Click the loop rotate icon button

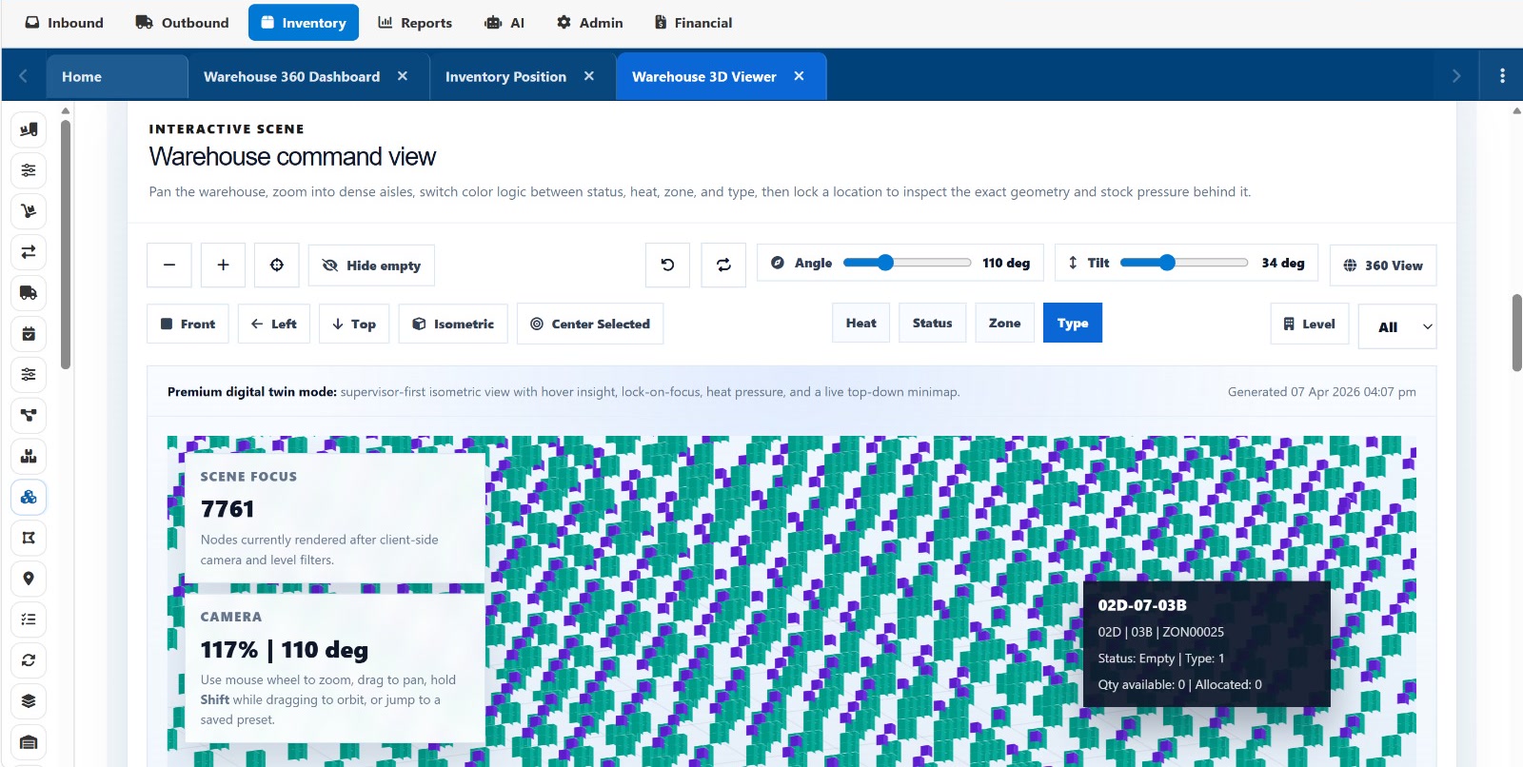click(x=723, y=265)
